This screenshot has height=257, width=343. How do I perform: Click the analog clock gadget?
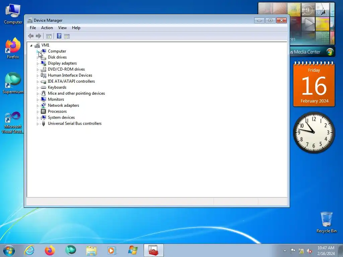[314, 132]
